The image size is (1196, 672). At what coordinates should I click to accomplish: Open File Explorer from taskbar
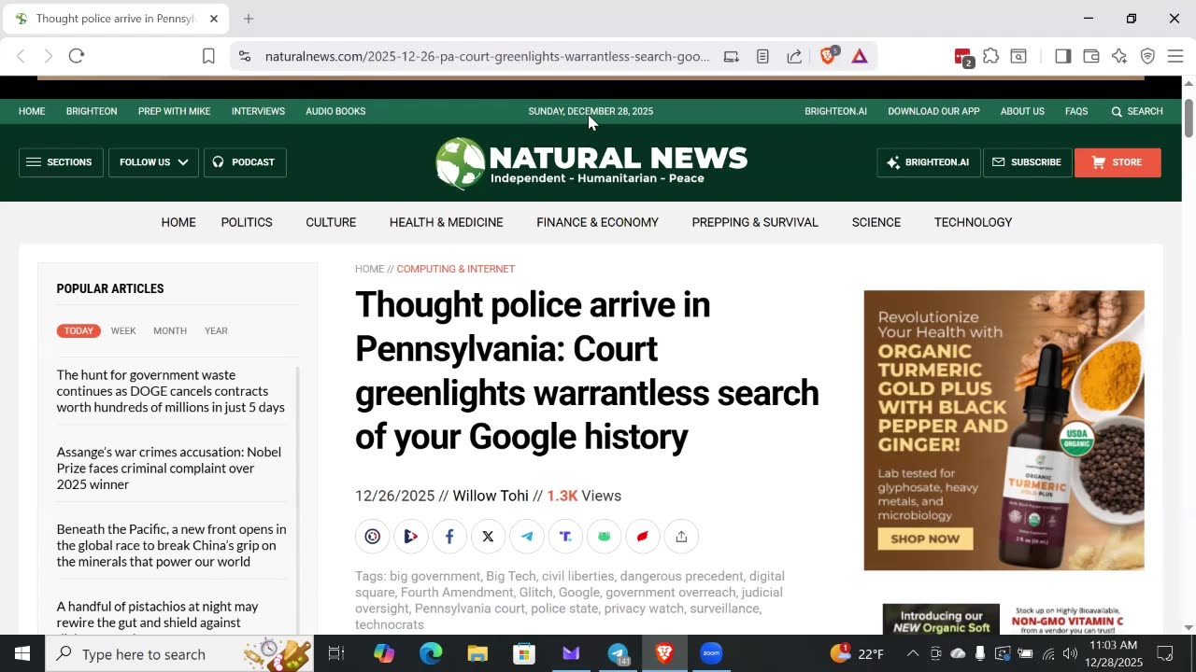(477, 653)
